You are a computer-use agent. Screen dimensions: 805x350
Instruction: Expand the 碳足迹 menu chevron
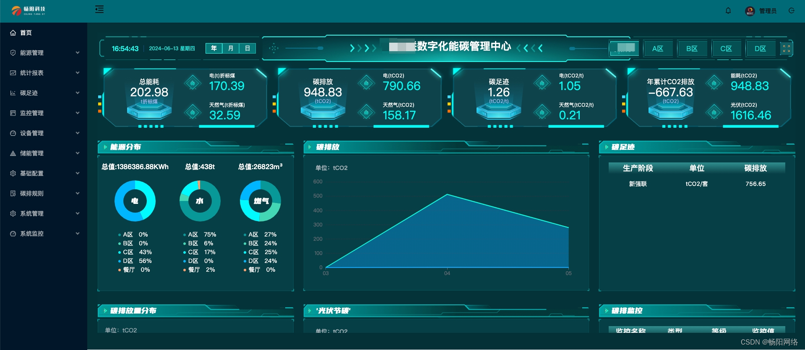pyautogui.click(x=78, y=93)
